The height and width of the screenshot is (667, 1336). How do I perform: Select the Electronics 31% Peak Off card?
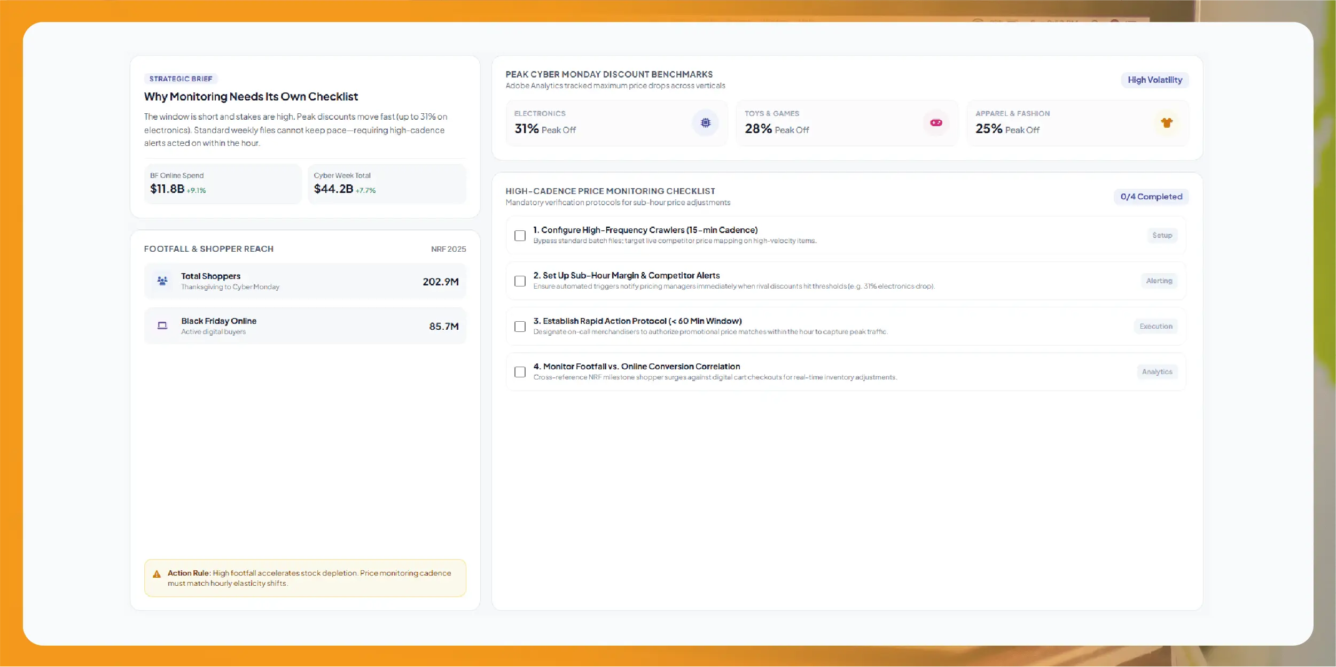[616, 123]
